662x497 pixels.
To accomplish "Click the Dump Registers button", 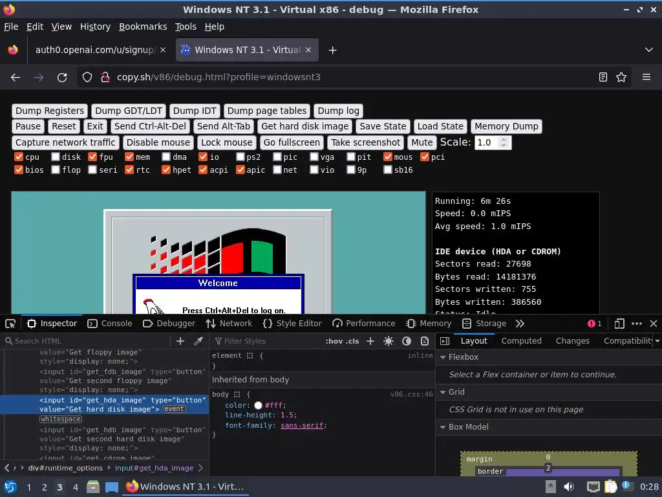I will (50, 111).
